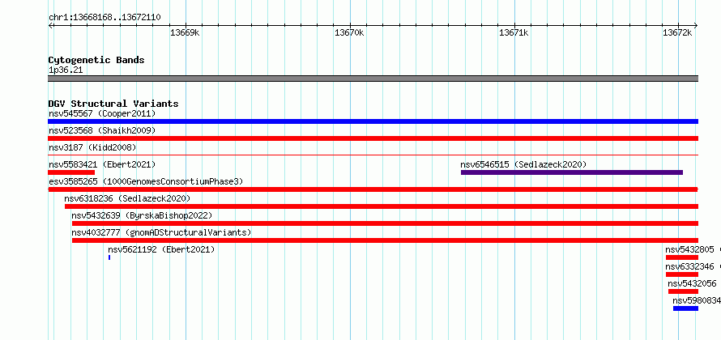
Task: Click the chr1:13668168..13672110 coordinates label
Action: tap(105, 18)
